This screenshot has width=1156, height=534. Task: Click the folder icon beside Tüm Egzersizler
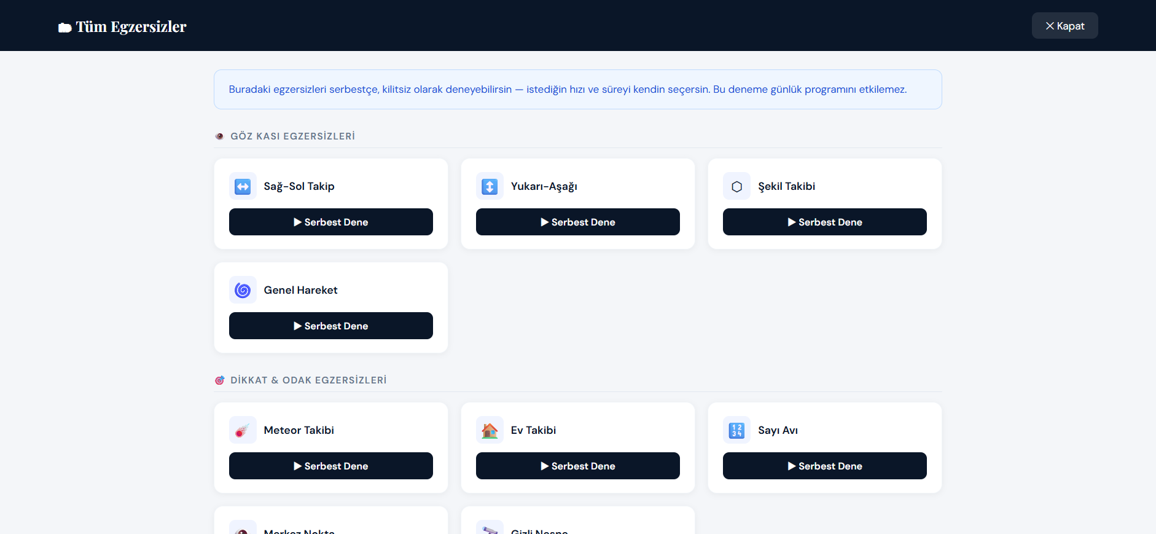point(64,28)
